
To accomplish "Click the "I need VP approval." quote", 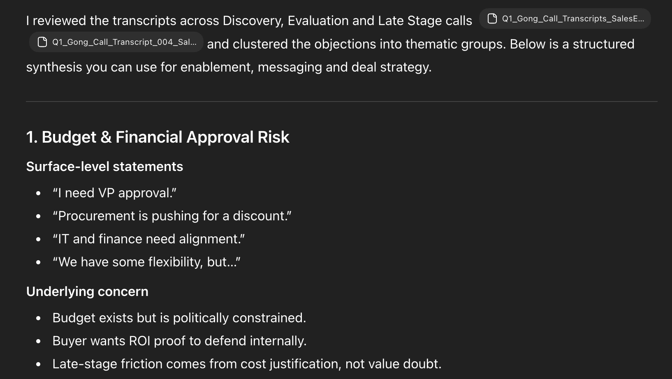I will tap(114, 193).
